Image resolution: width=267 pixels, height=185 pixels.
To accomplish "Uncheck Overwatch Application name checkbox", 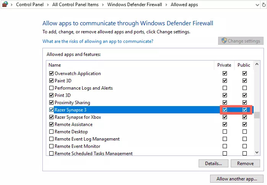I will pos(51,73).
